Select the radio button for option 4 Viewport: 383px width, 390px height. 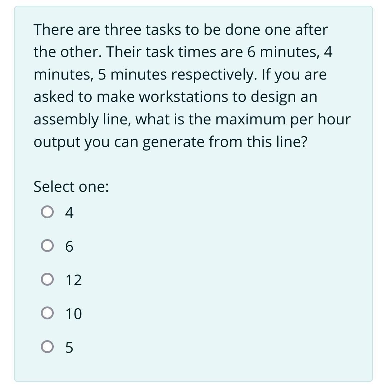pos(47,212)
